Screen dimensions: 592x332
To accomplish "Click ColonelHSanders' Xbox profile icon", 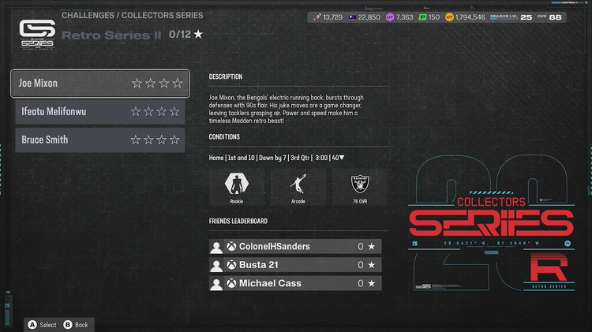I will click(x=231, y=247).
